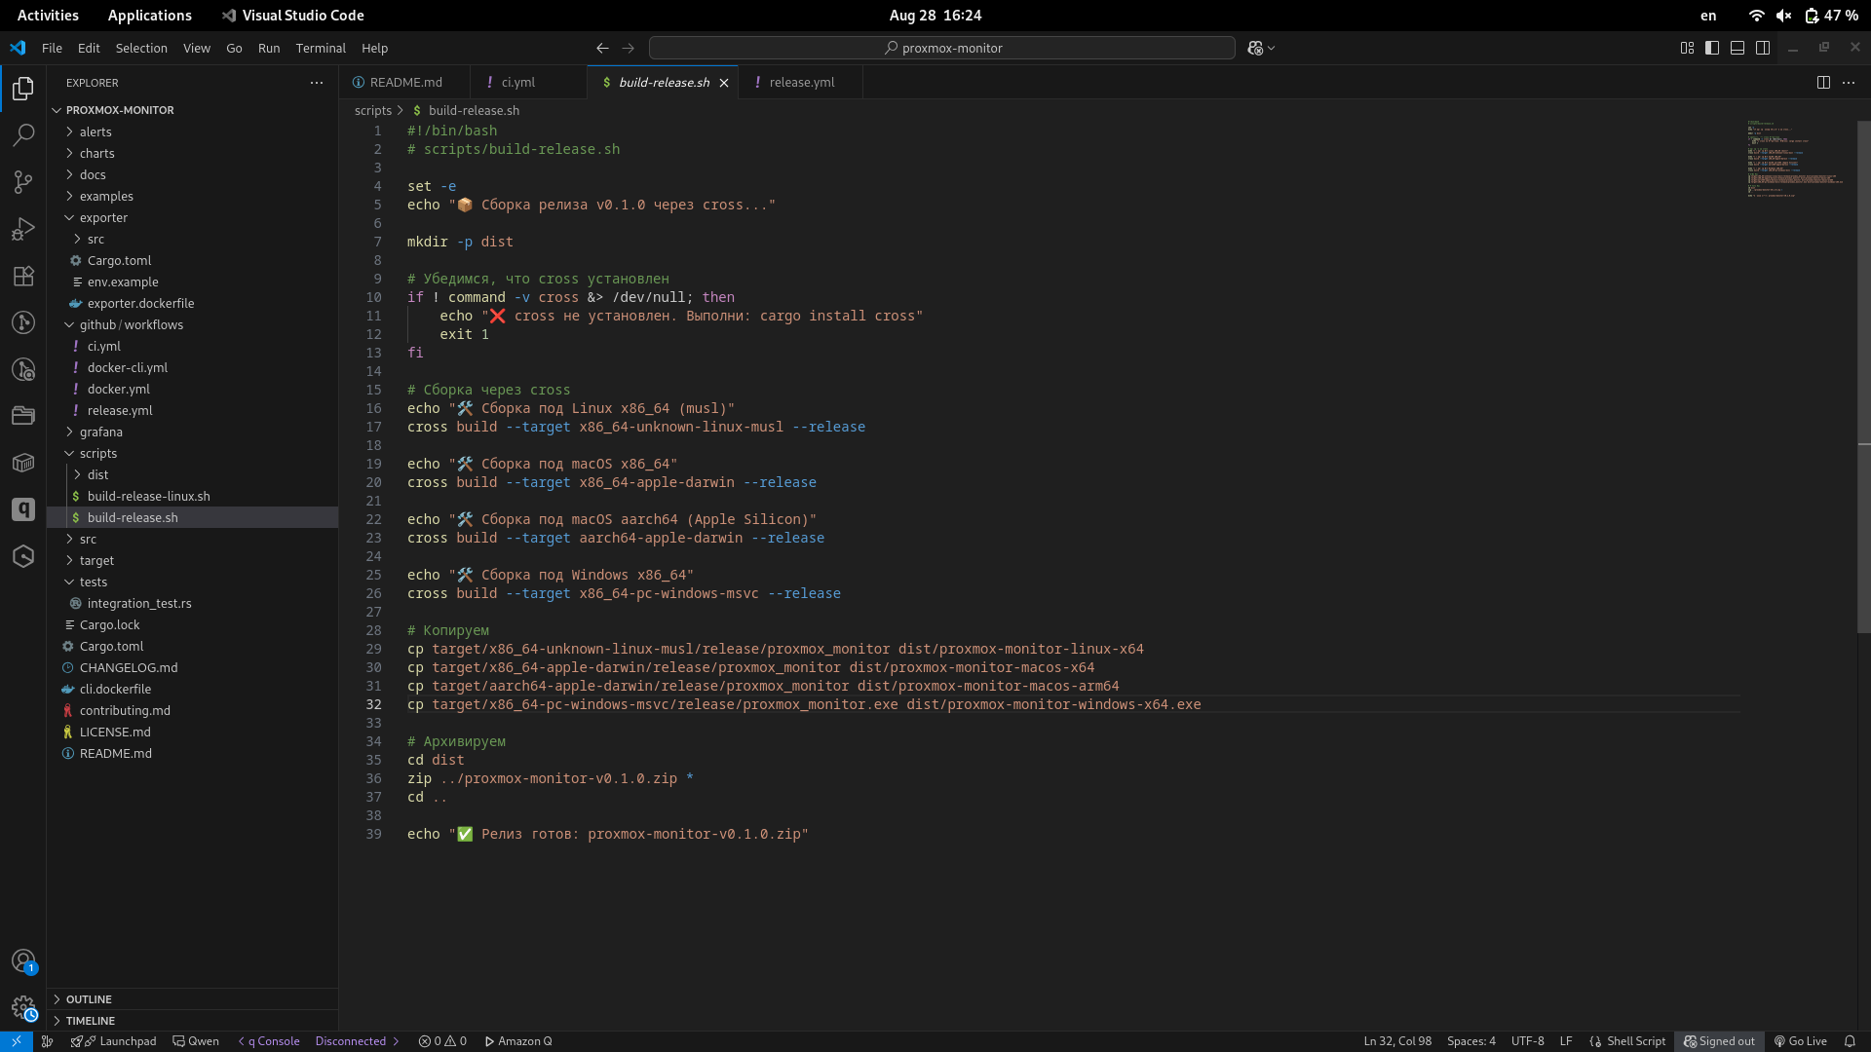This screenshot has height=1052, width=1871.
Task: Open the Search view in activity bar
Action: tap(23, 135)
